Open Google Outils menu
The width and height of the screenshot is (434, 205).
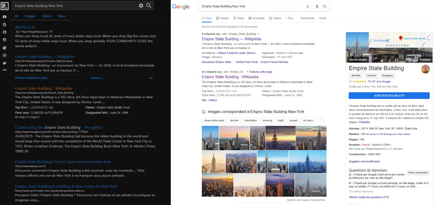[x=323, y=18]
